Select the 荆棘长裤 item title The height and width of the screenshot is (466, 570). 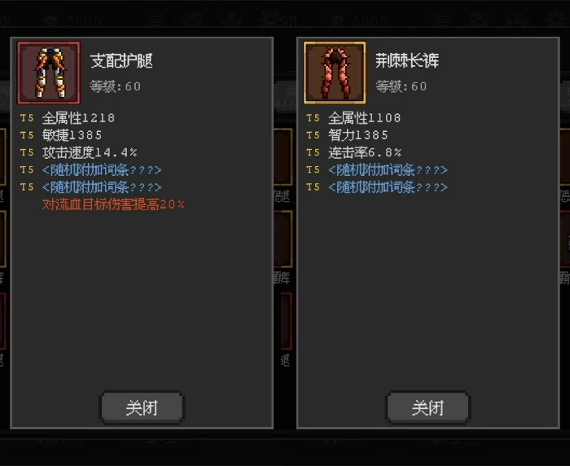click(407, 61)
